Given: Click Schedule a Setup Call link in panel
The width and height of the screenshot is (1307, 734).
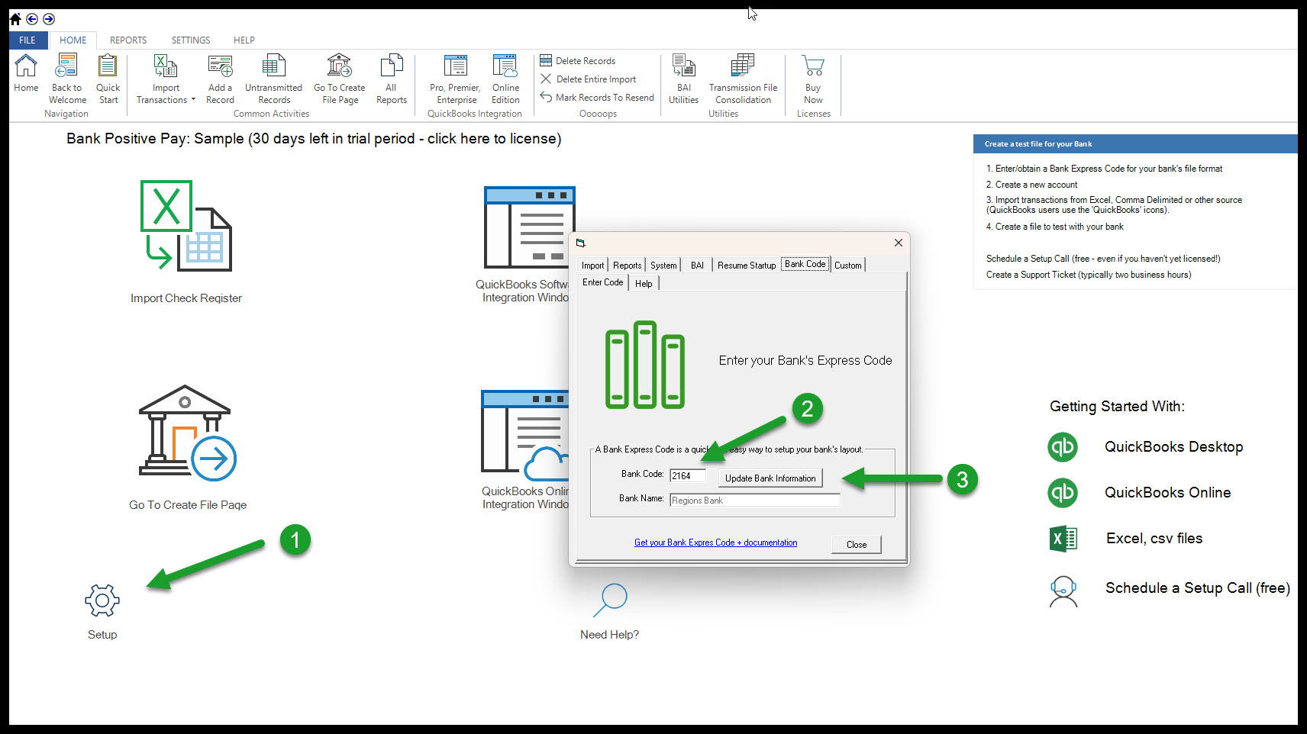Looking at the screenshot, I should click(x=1103, y=259).
